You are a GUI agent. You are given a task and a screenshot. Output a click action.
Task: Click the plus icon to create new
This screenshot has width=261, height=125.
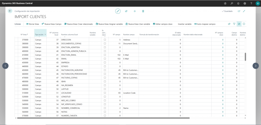(135, 11)
